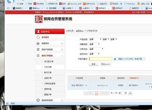The image size is (152, 110).
Task: Focus the page number jump input
Action: [123, 93]
